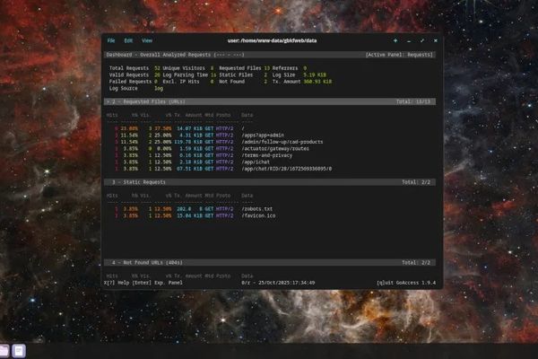This screenshot has width=538, height=359.
Task: Click the new tab plus icon
Action: point(395,40)
